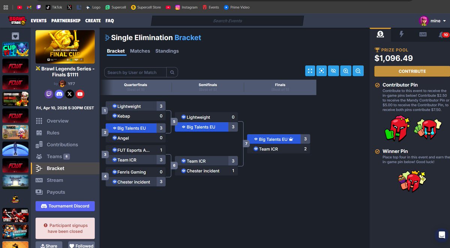Select Big Talents EU winner in Finals
Screen dimensions: 450x248
(279, 139)
